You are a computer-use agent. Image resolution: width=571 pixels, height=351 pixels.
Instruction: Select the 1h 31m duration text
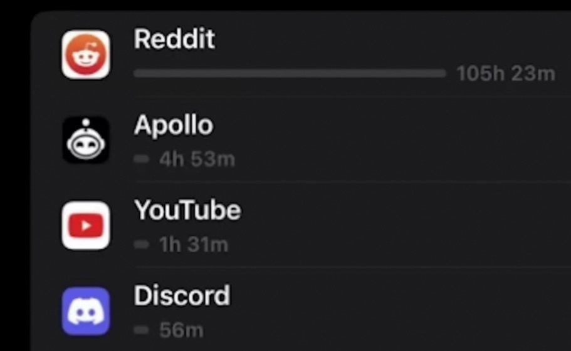coord(194,245)
